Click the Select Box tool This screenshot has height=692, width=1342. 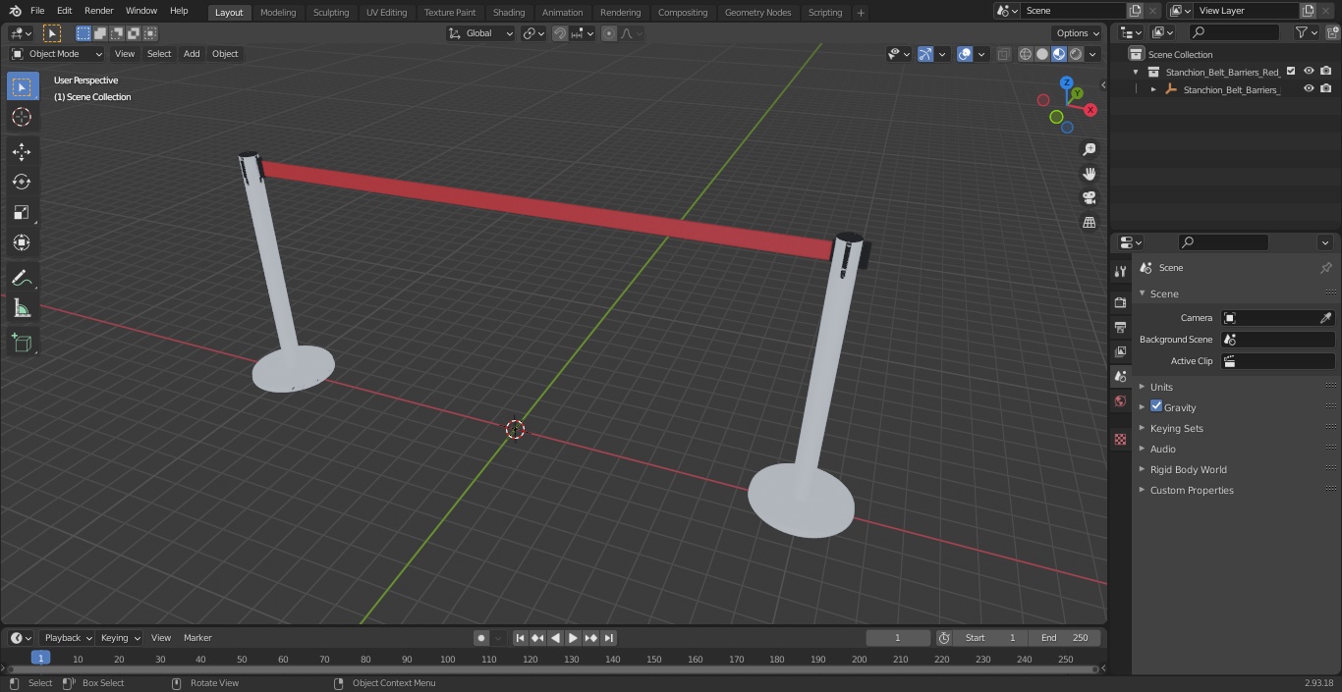click(22, 86)
